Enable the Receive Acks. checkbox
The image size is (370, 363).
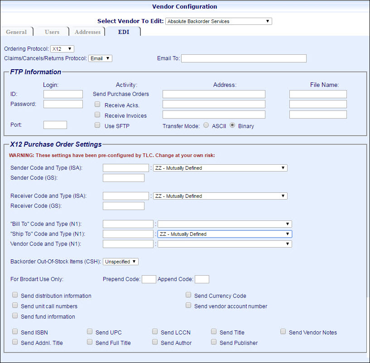(97, 104)
